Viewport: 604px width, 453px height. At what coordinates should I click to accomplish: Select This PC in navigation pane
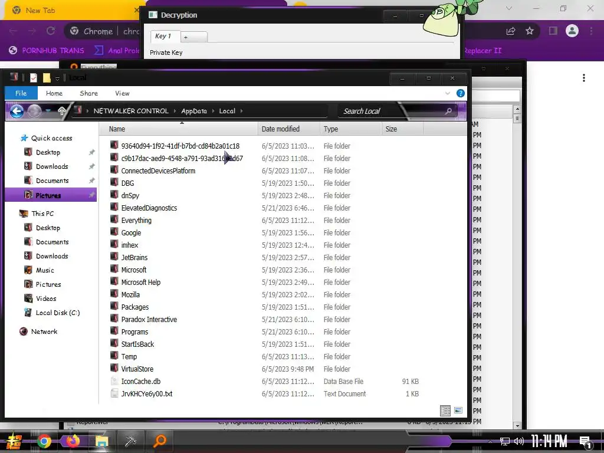(x=42, y=214)
